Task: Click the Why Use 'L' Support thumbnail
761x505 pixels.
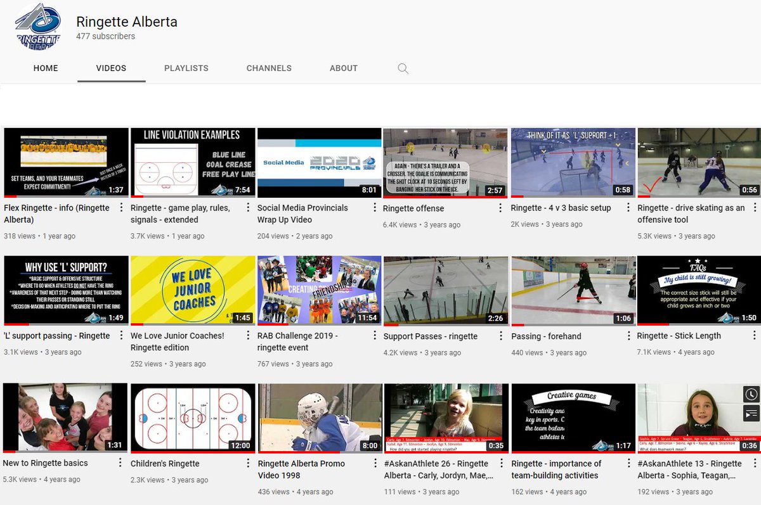Action: [x=66, y=291]
